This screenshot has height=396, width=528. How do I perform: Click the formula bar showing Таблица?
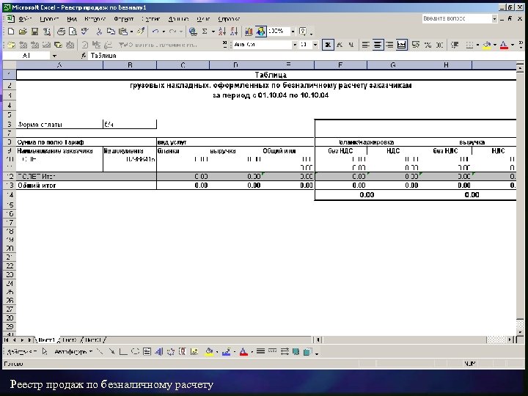tap(301, 56)
